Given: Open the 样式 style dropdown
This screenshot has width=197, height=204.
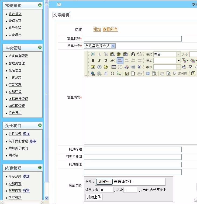Looking at the screenshot, I should click(179, 61).
